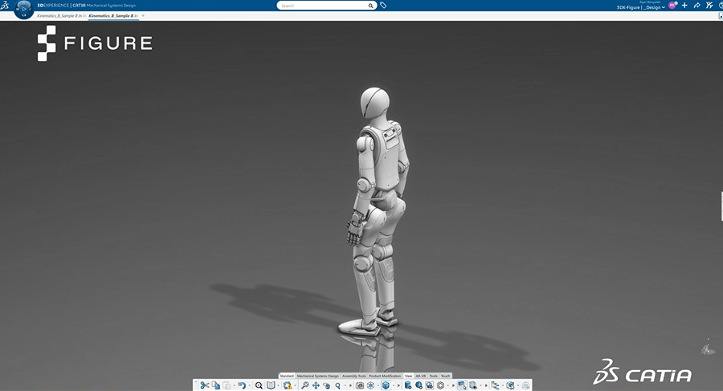This screenshot has height=391, width=723.
Task: Click the user profile avatar
Action: pyautogui.click(x=672, y=6)
